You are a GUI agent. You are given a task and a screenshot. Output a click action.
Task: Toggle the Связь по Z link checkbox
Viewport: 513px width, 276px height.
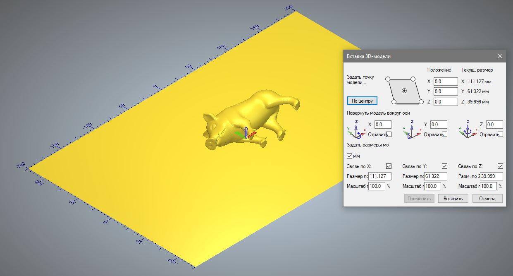pyautogui.click(x=501, y=166)
